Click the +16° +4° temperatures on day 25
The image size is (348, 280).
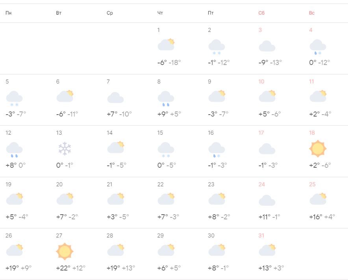click(322, 217)
